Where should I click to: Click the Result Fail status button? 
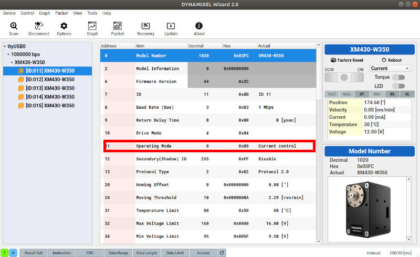coord(34,253)
